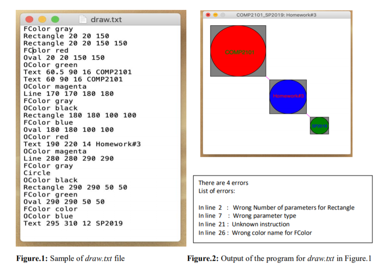Image resolution: width=374 pixels, height=267 pixels.
Task: Click line 'Oval 20 20 150 150'
Action: point(64,58)
